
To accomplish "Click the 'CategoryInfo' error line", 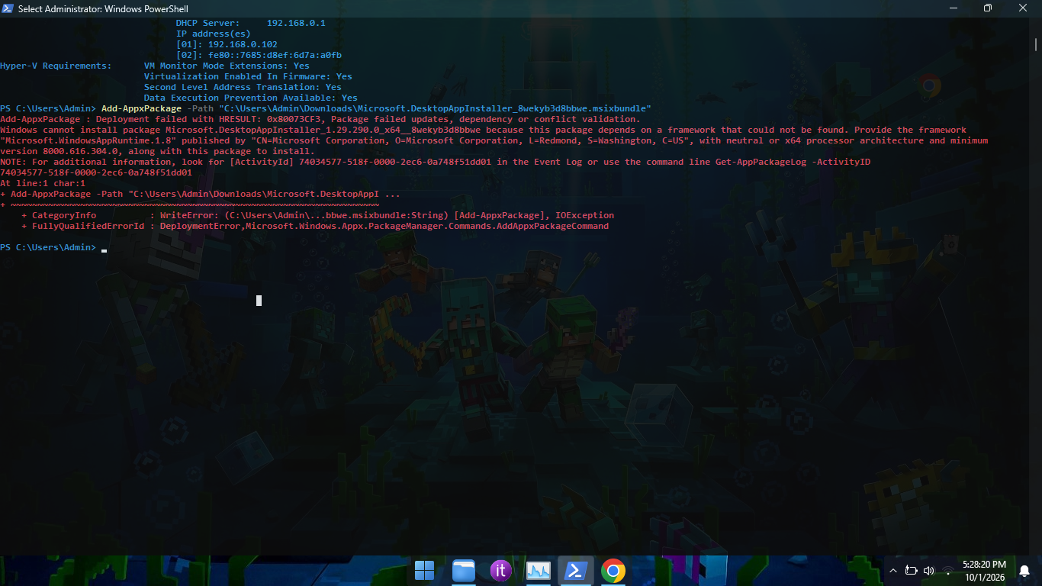I will pyautogui.click(x=317, y=215).
